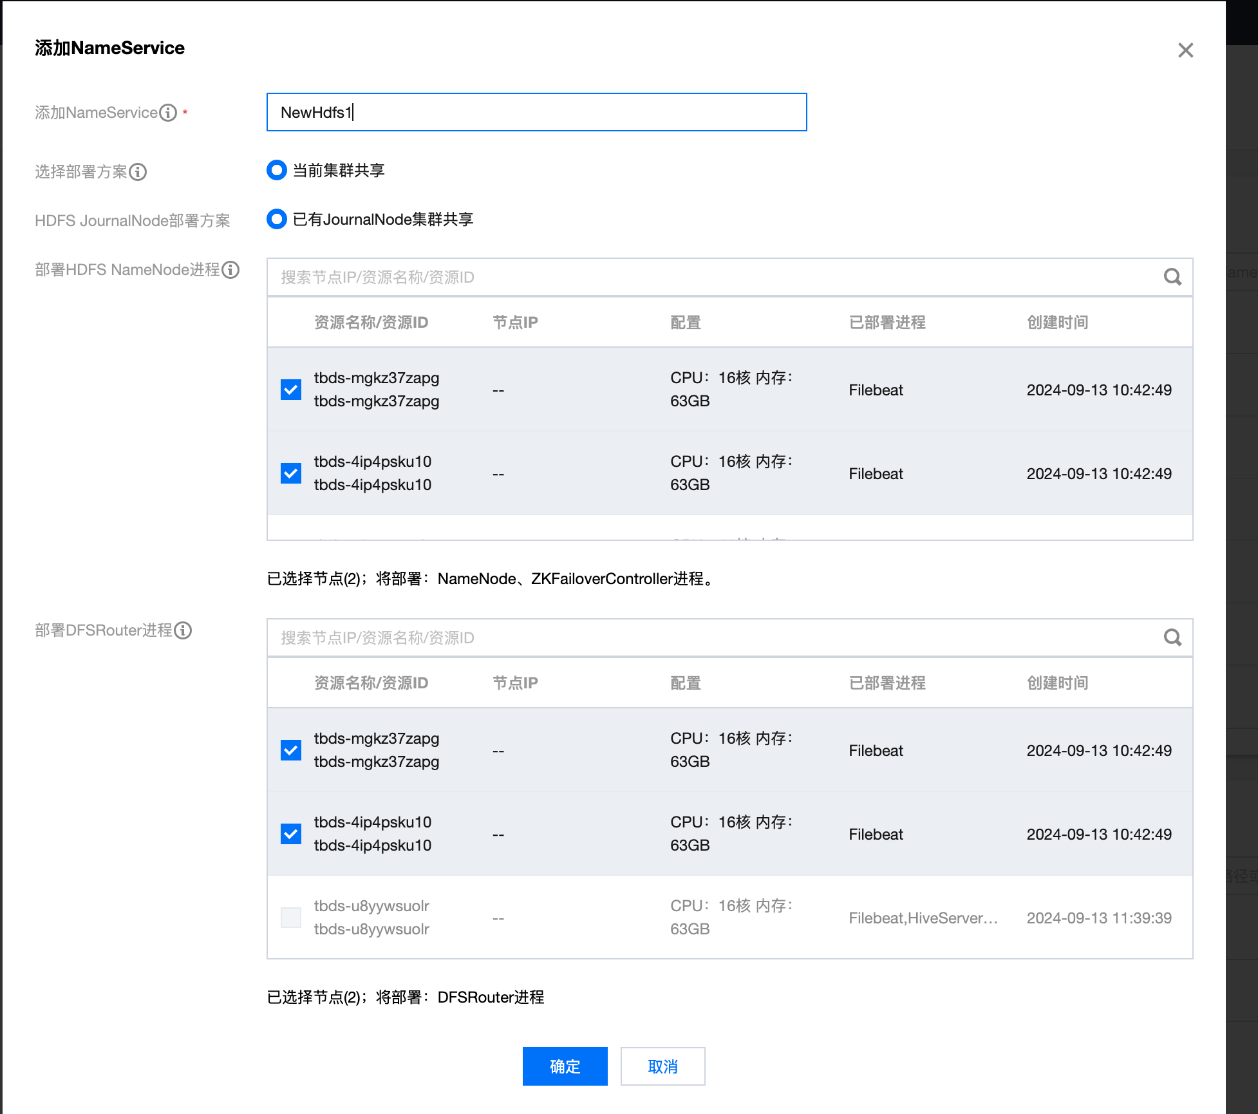
Task: Click search magnifier in NameNode node search
Action: pos(1172,278)
